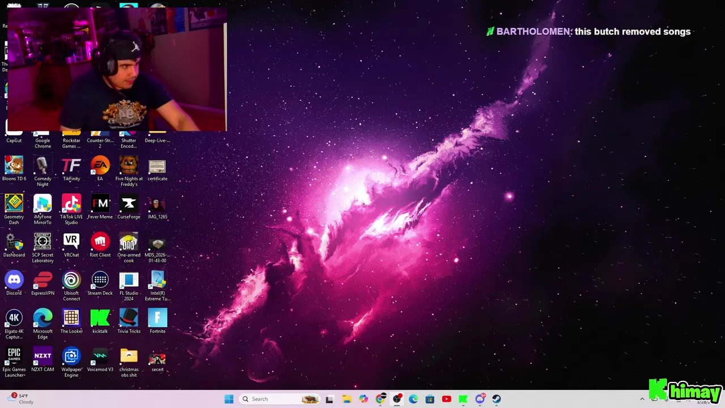
Task: Switch to the Kick app on the taskbar
Action: [463, 399]
